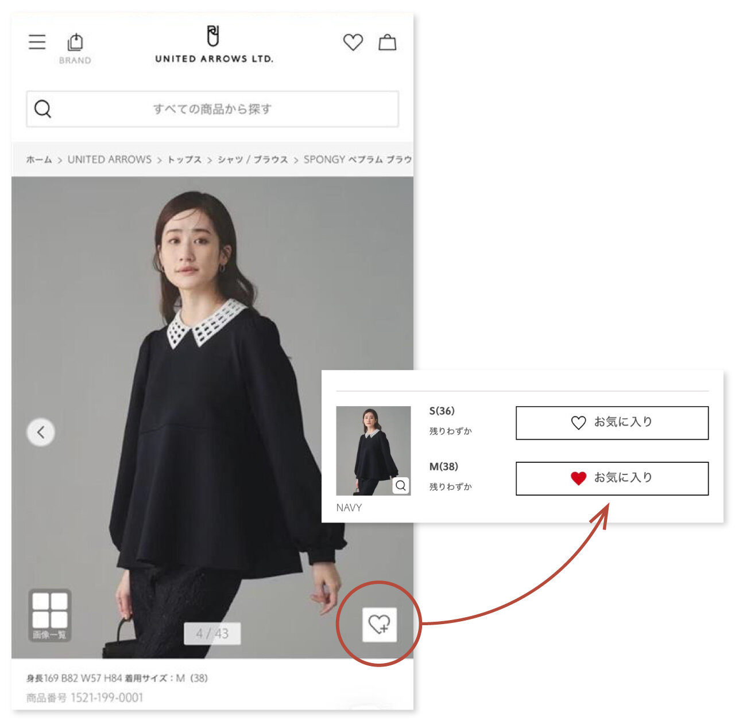Add size S(36) to お気に入り
The width and height of the screenshot is (735, 721).
(612, 423)
